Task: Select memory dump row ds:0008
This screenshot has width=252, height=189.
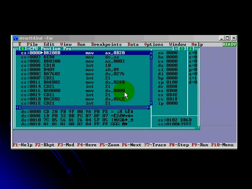Action: [x=77, y=116]
